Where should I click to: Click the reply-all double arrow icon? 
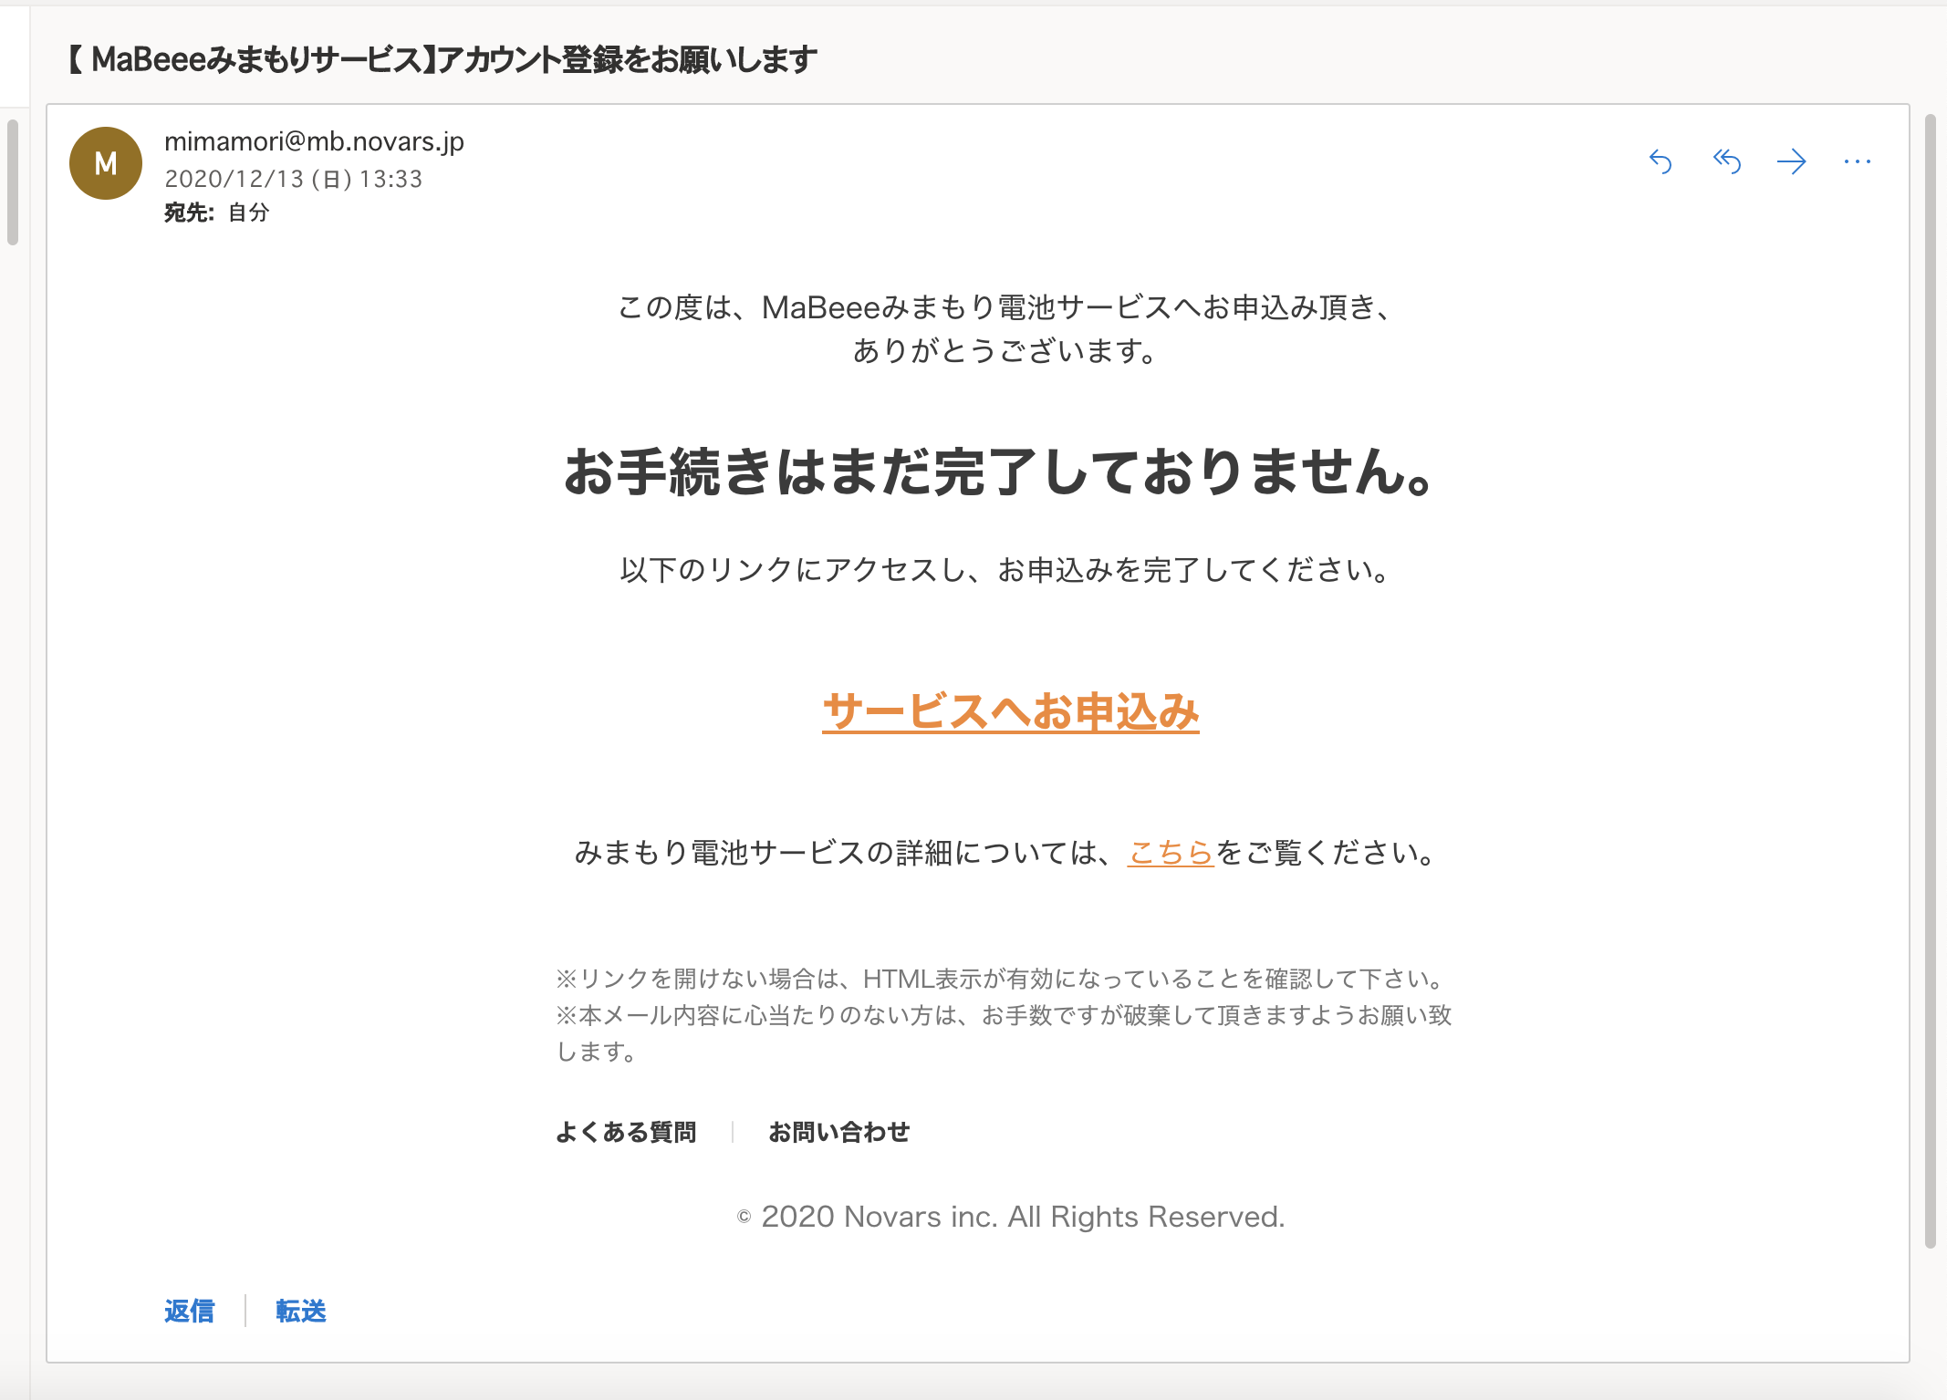point(1726,162)
